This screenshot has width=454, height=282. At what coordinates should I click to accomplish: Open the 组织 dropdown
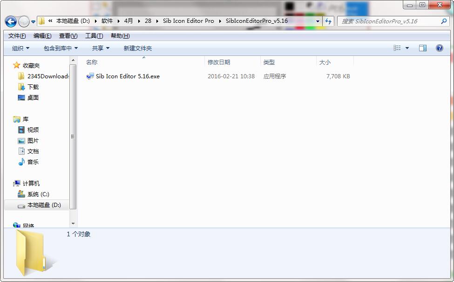pos(20,48)
